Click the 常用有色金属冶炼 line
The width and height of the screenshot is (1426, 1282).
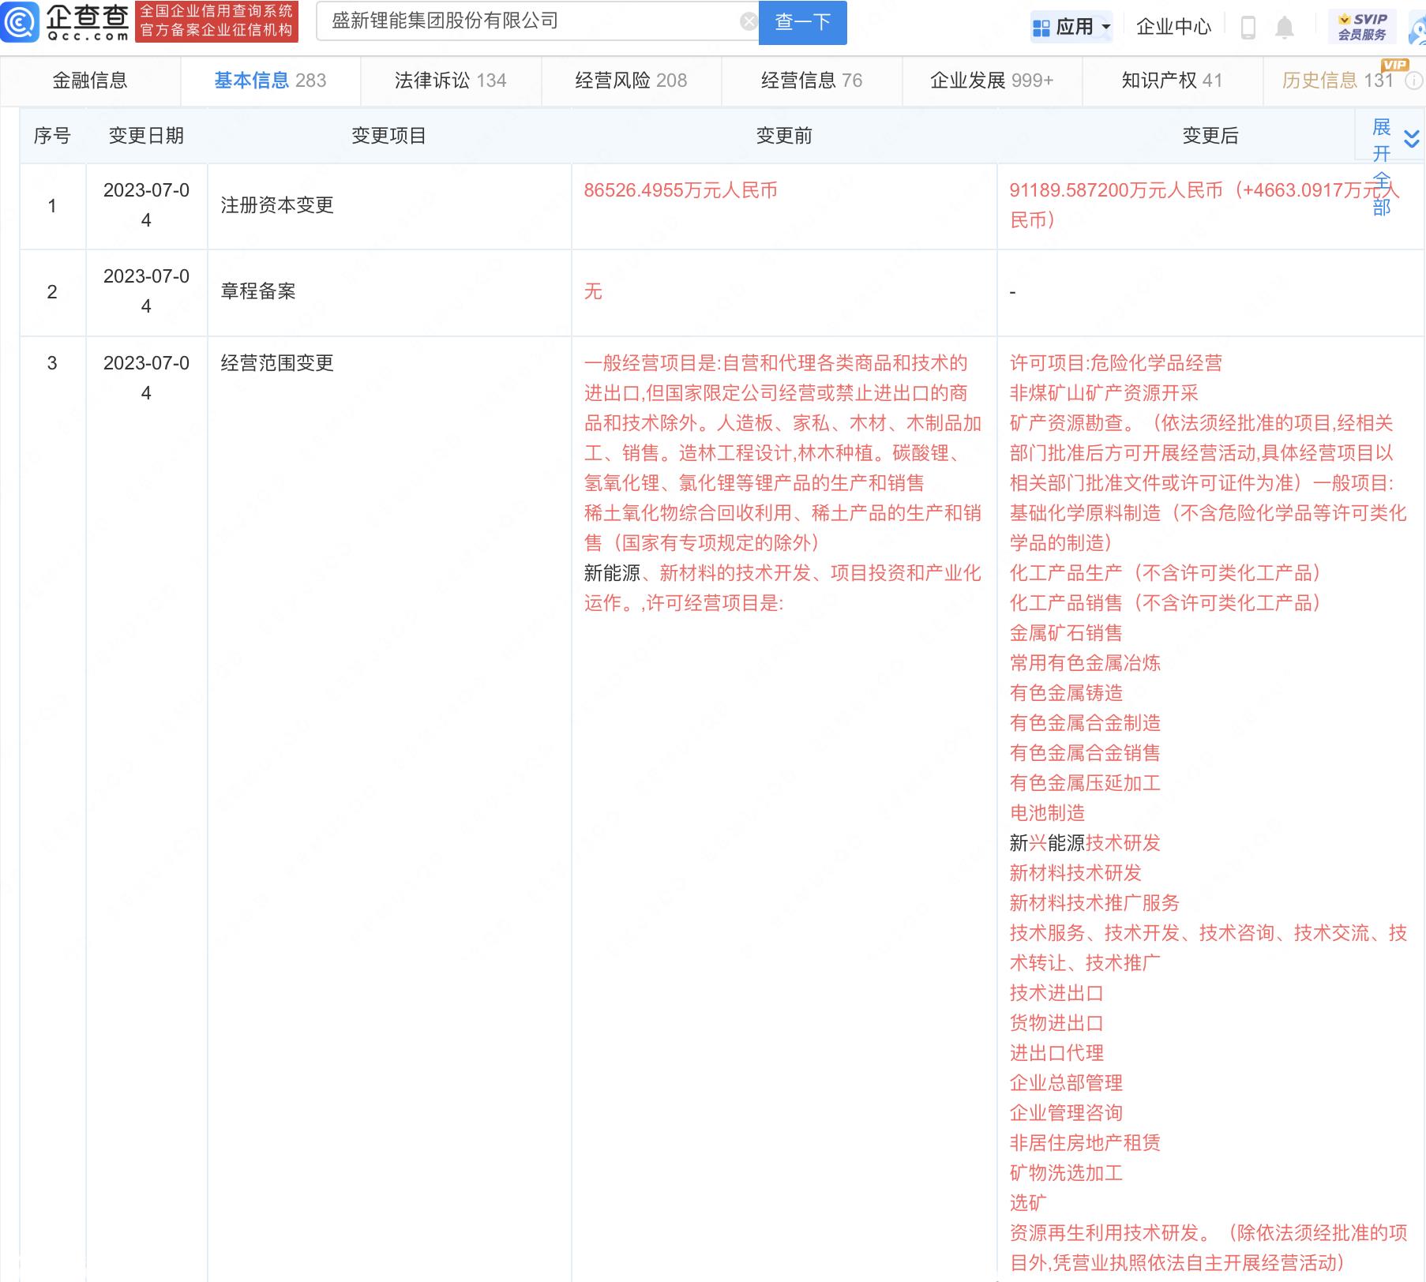[x=1085, y=663]
